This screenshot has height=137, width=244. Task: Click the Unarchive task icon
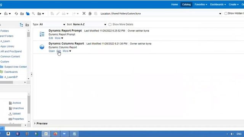[x=10, y=108]
